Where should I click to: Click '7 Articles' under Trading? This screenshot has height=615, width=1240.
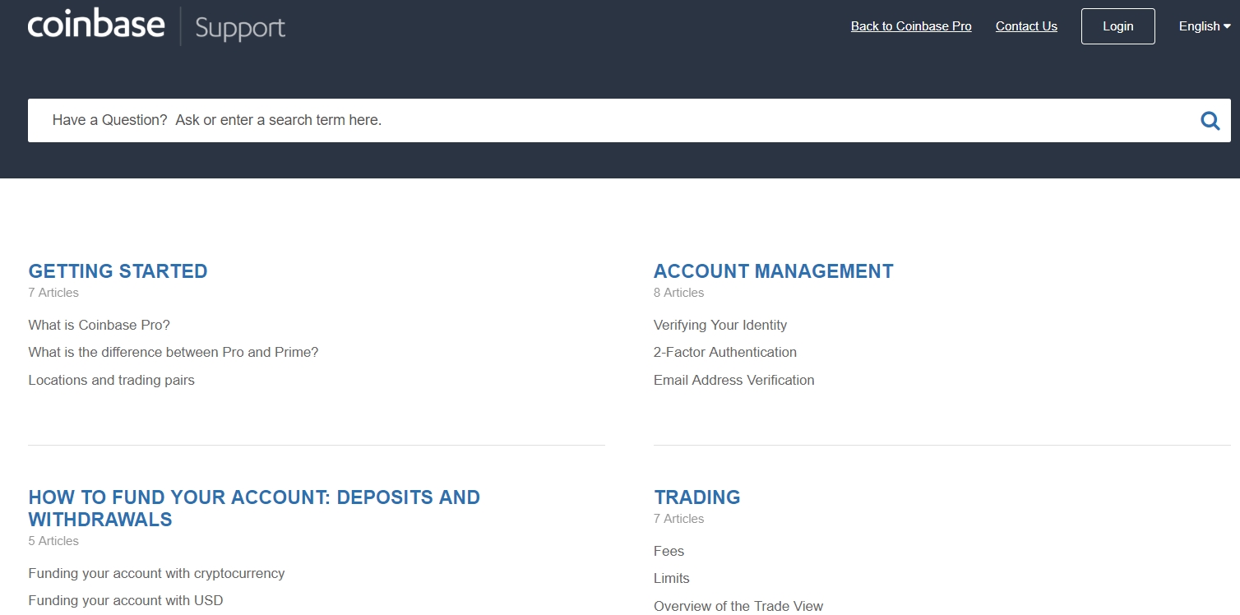click(678, 519)
